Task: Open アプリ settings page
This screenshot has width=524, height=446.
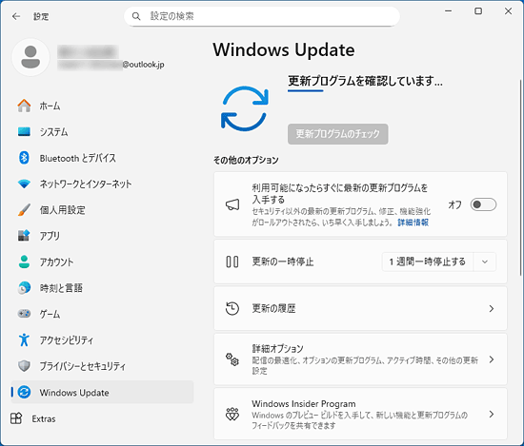Action: coord(103,236)
